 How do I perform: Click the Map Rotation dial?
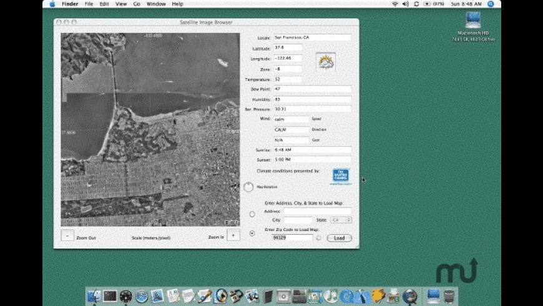pyautogui.click(x=248, y=187)
